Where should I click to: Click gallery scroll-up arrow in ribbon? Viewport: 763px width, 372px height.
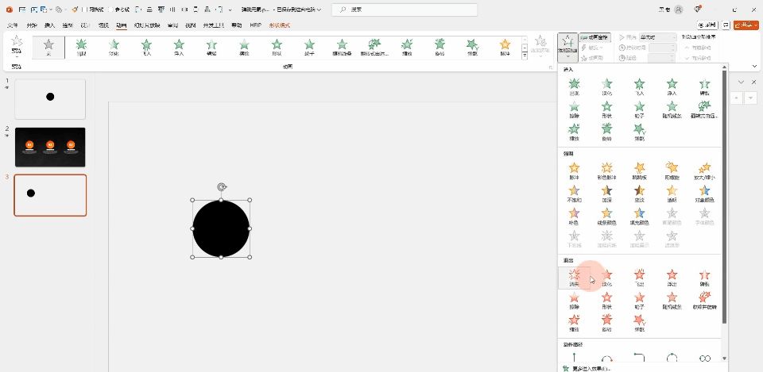(525, 40)
